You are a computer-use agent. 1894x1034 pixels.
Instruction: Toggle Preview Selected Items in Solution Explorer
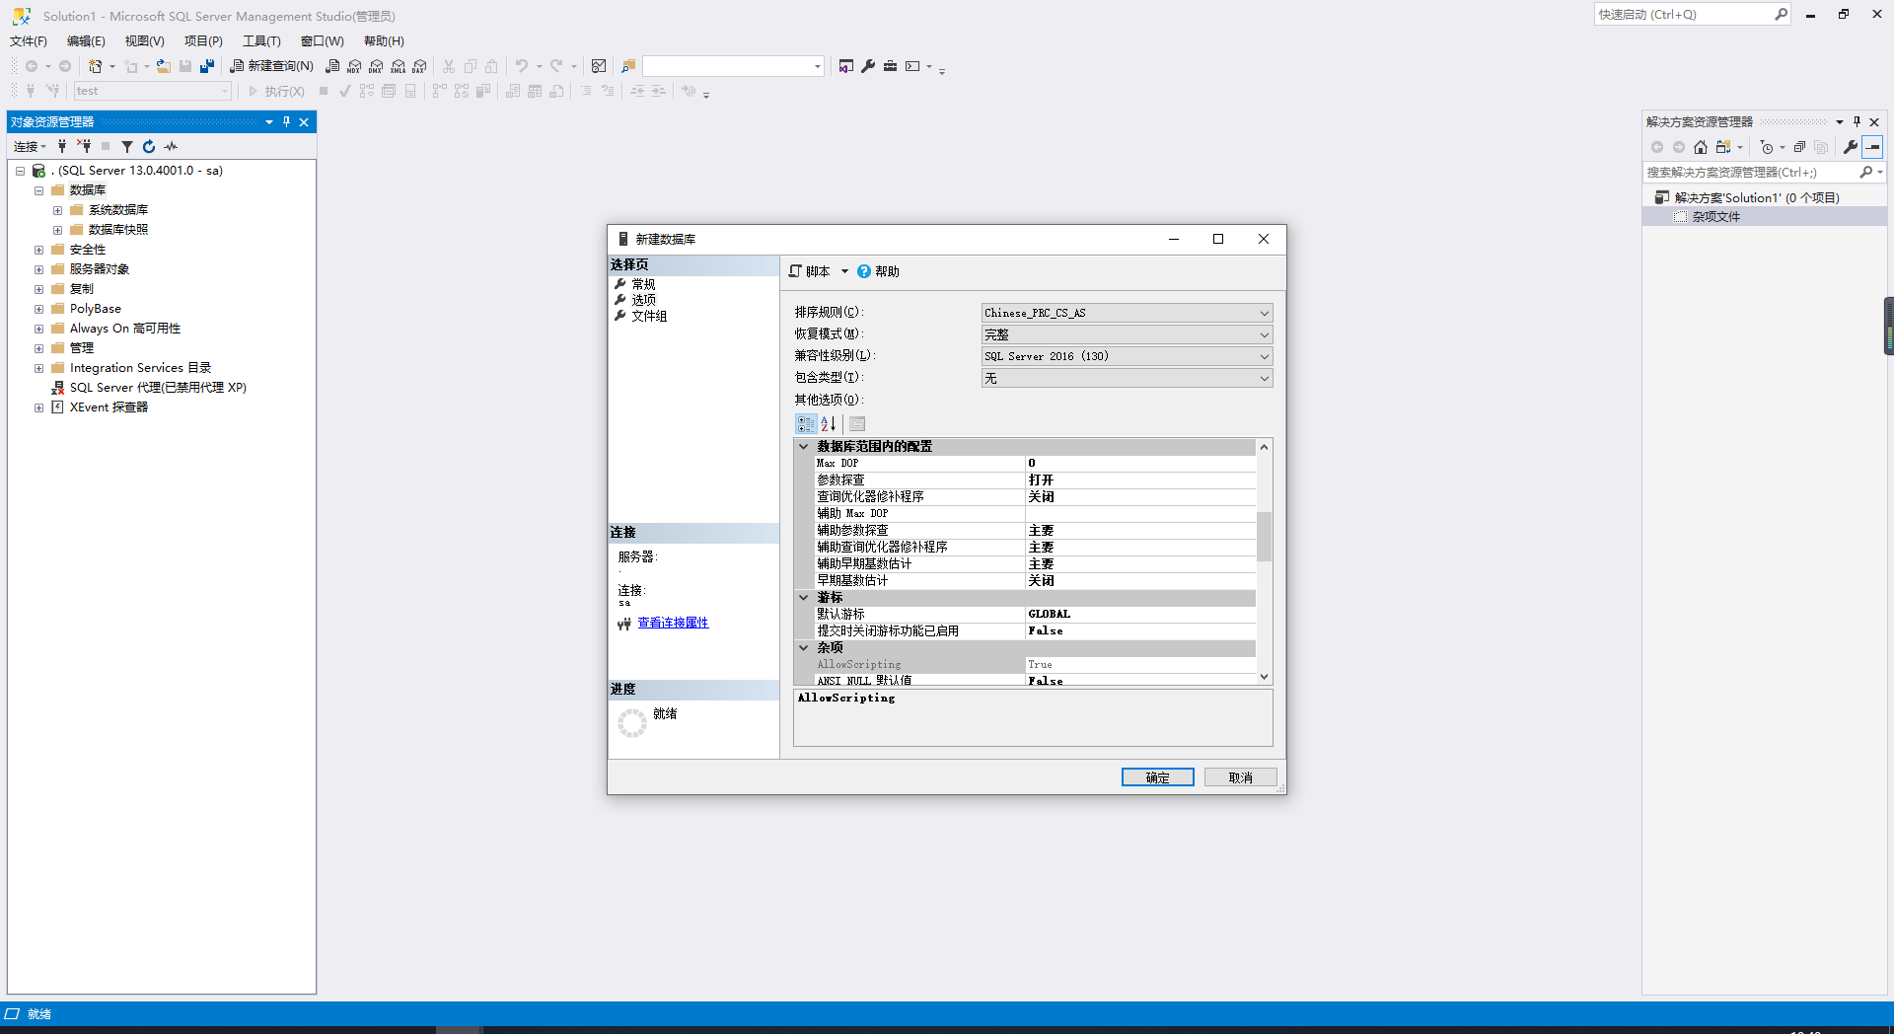1872,147
